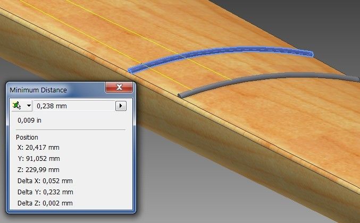The height and width of the screenshot is (223, 360).
Task: Click the Delta Y: 0,232 mm readout
Action: (x=45, y=192)
